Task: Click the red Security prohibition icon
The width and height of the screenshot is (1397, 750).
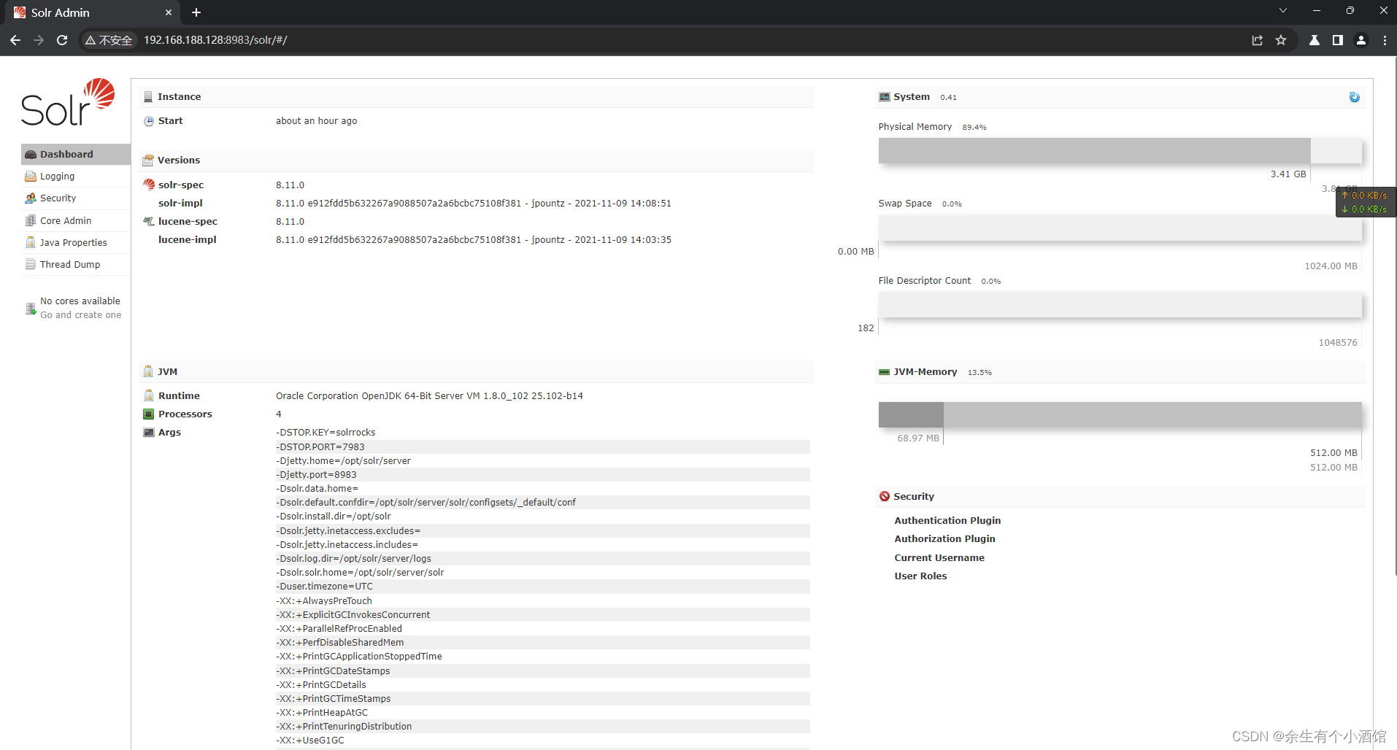Action: pyautogui.click(x=885, y=496)
